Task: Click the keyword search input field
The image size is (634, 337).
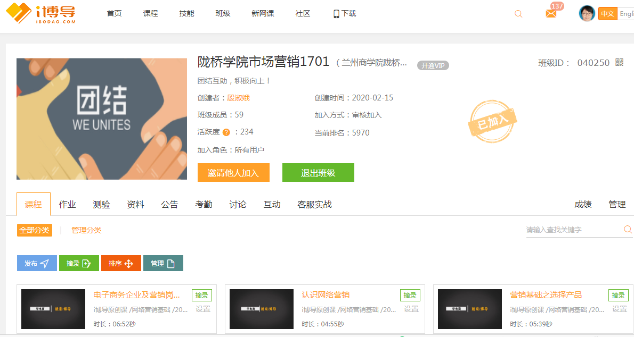Action: coord(573,230)
